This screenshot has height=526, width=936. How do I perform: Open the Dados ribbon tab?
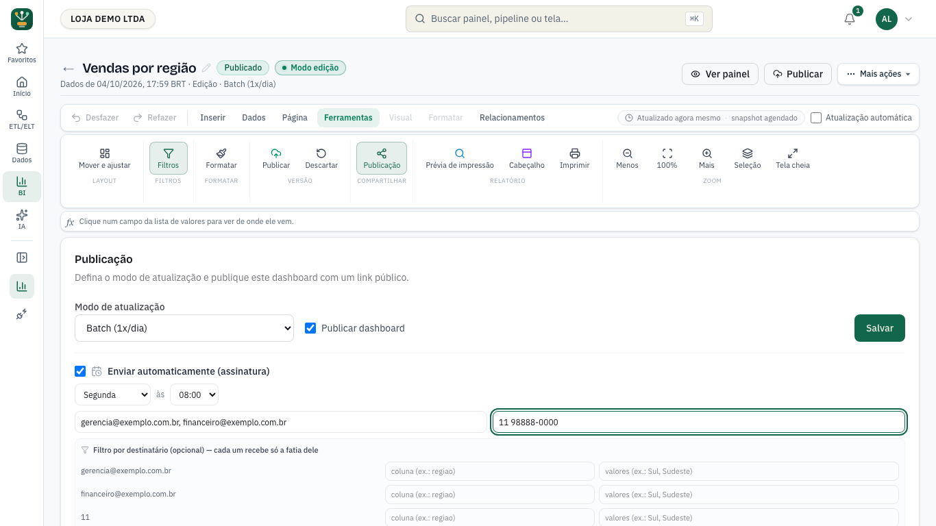[x=254, y=118]
